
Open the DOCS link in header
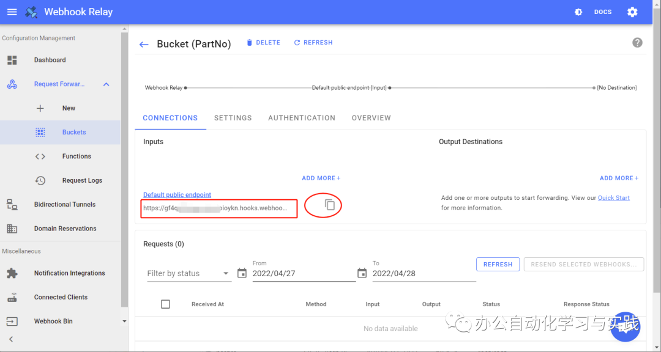[x=603, y=12]
